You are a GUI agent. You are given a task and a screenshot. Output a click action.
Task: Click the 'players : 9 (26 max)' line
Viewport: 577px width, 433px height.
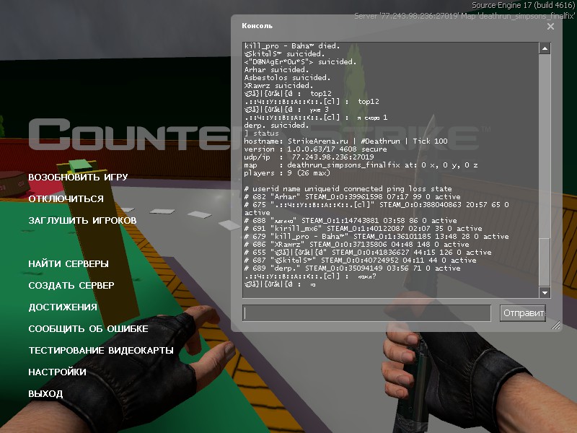point(287,173)
